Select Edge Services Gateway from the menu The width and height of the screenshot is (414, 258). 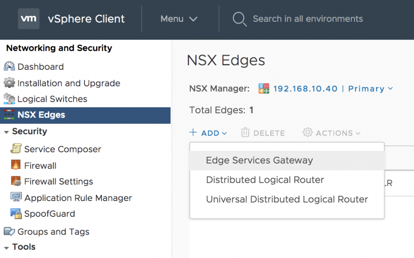[x=260, y=160]
